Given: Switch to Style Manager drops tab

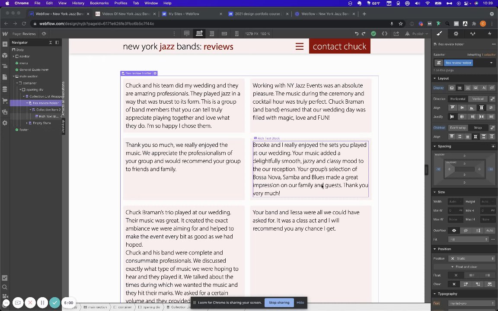Looking at the screenshot, I should click(x=473, y=34).
